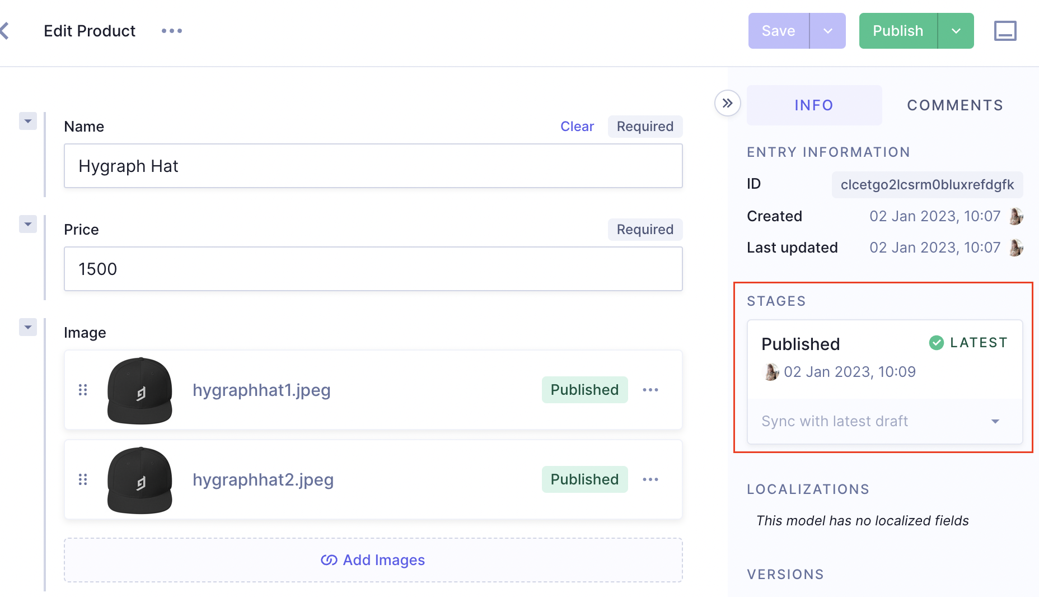Grab the drag handle for hygraphhat2.jpeg

[83, 479]
